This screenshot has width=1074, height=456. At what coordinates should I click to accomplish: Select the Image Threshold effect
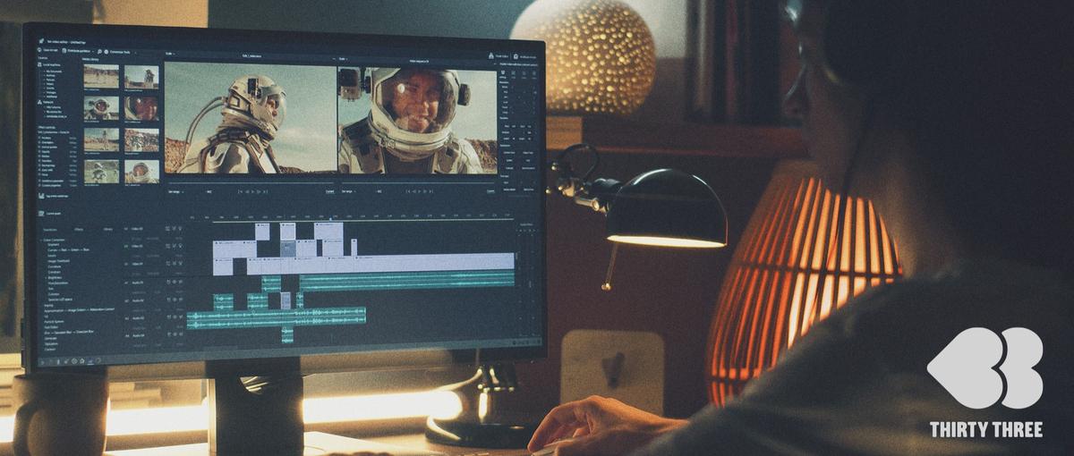pos(58,261)
